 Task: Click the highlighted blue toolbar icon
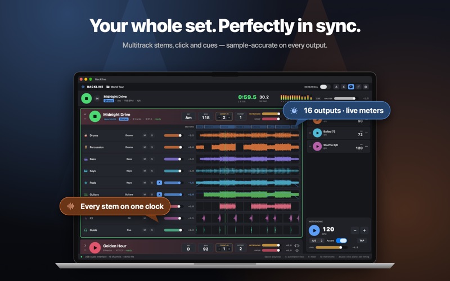(x=351, y=87)
